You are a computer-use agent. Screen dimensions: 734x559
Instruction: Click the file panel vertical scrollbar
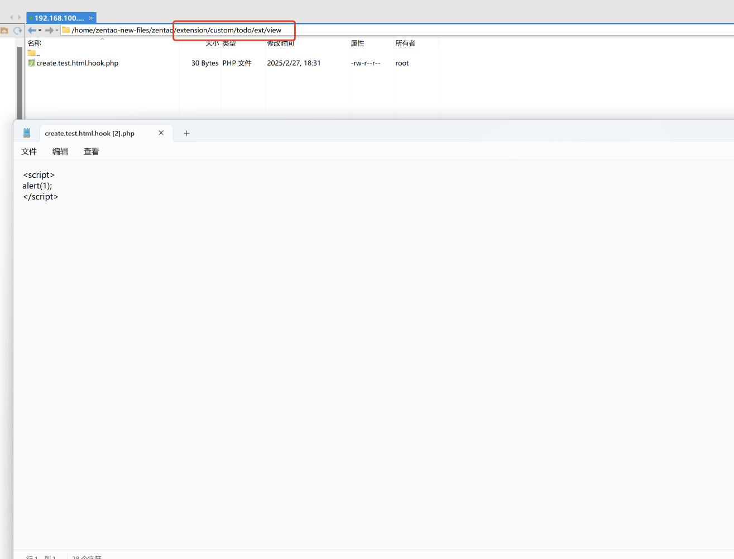point(20,82)
